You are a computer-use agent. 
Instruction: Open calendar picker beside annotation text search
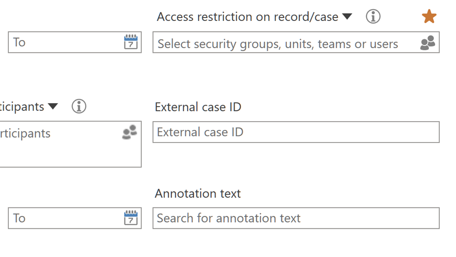(x=131, y=218)
